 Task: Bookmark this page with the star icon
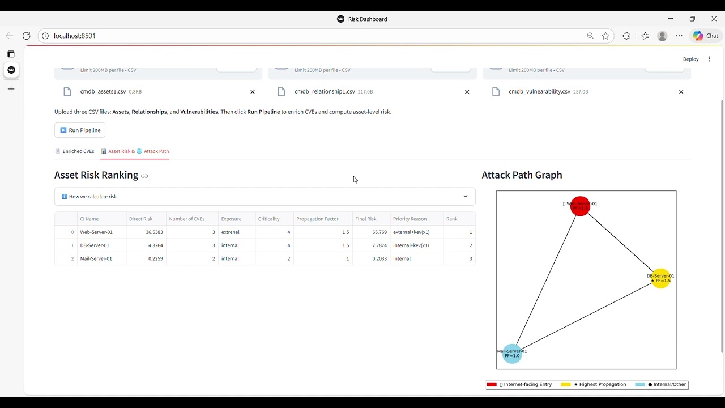(x=605, y=36)
